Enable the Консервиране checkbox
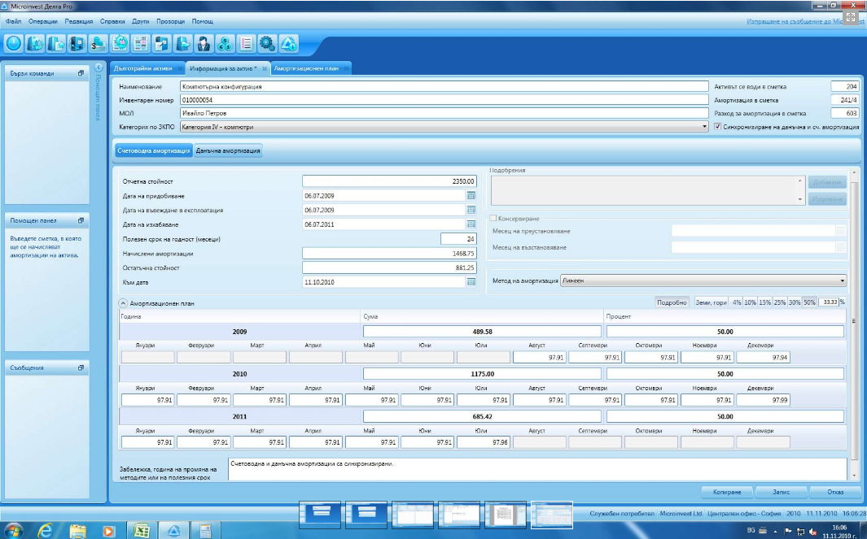867x539 pixels. (493, 219)
